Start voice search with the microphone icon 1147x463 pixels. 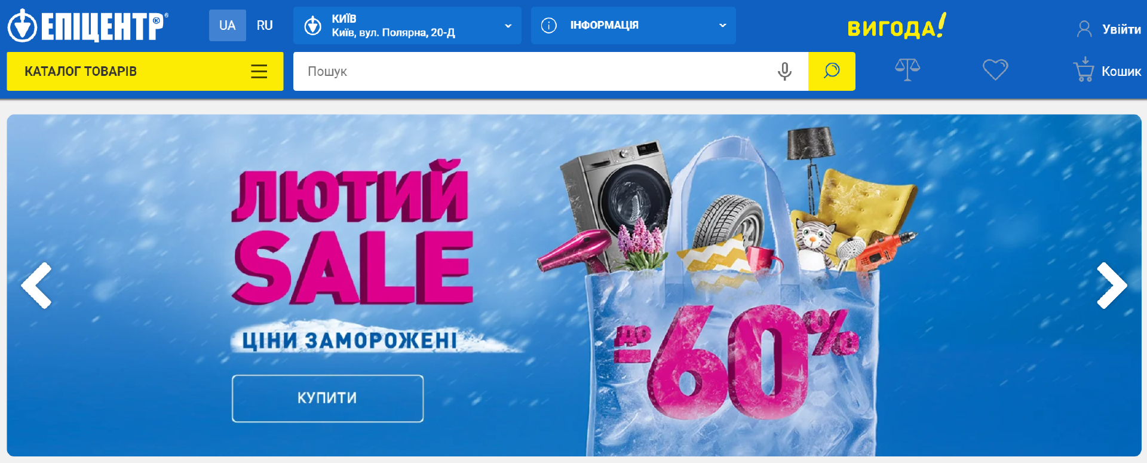pyautogui.click(x=784, y=71)
